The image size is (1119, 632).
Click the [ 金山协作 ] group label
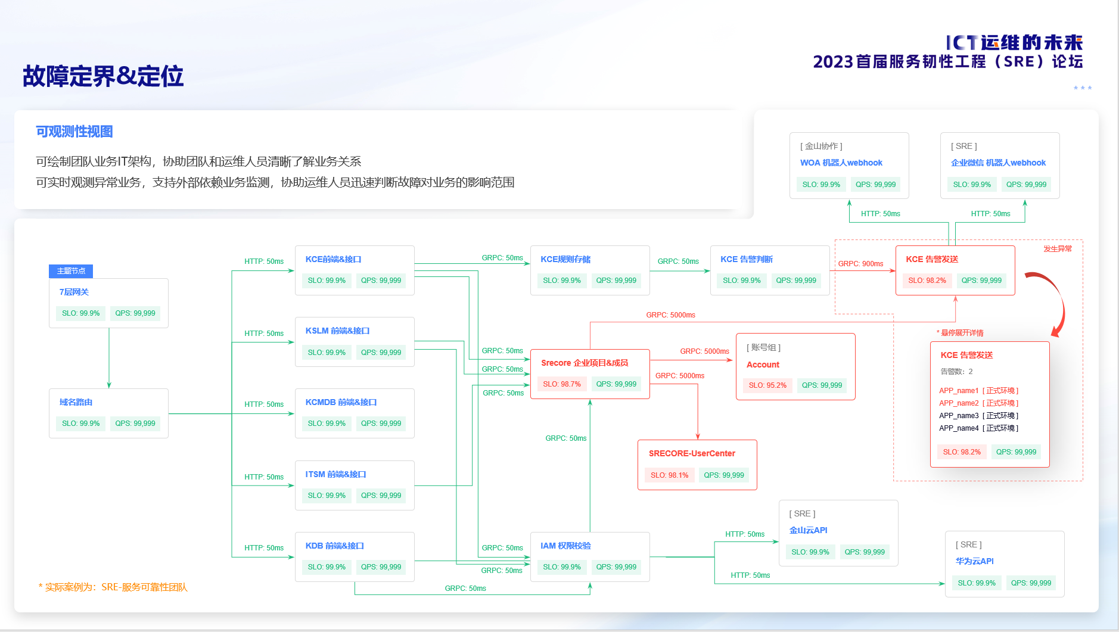[x=821, y=146]
